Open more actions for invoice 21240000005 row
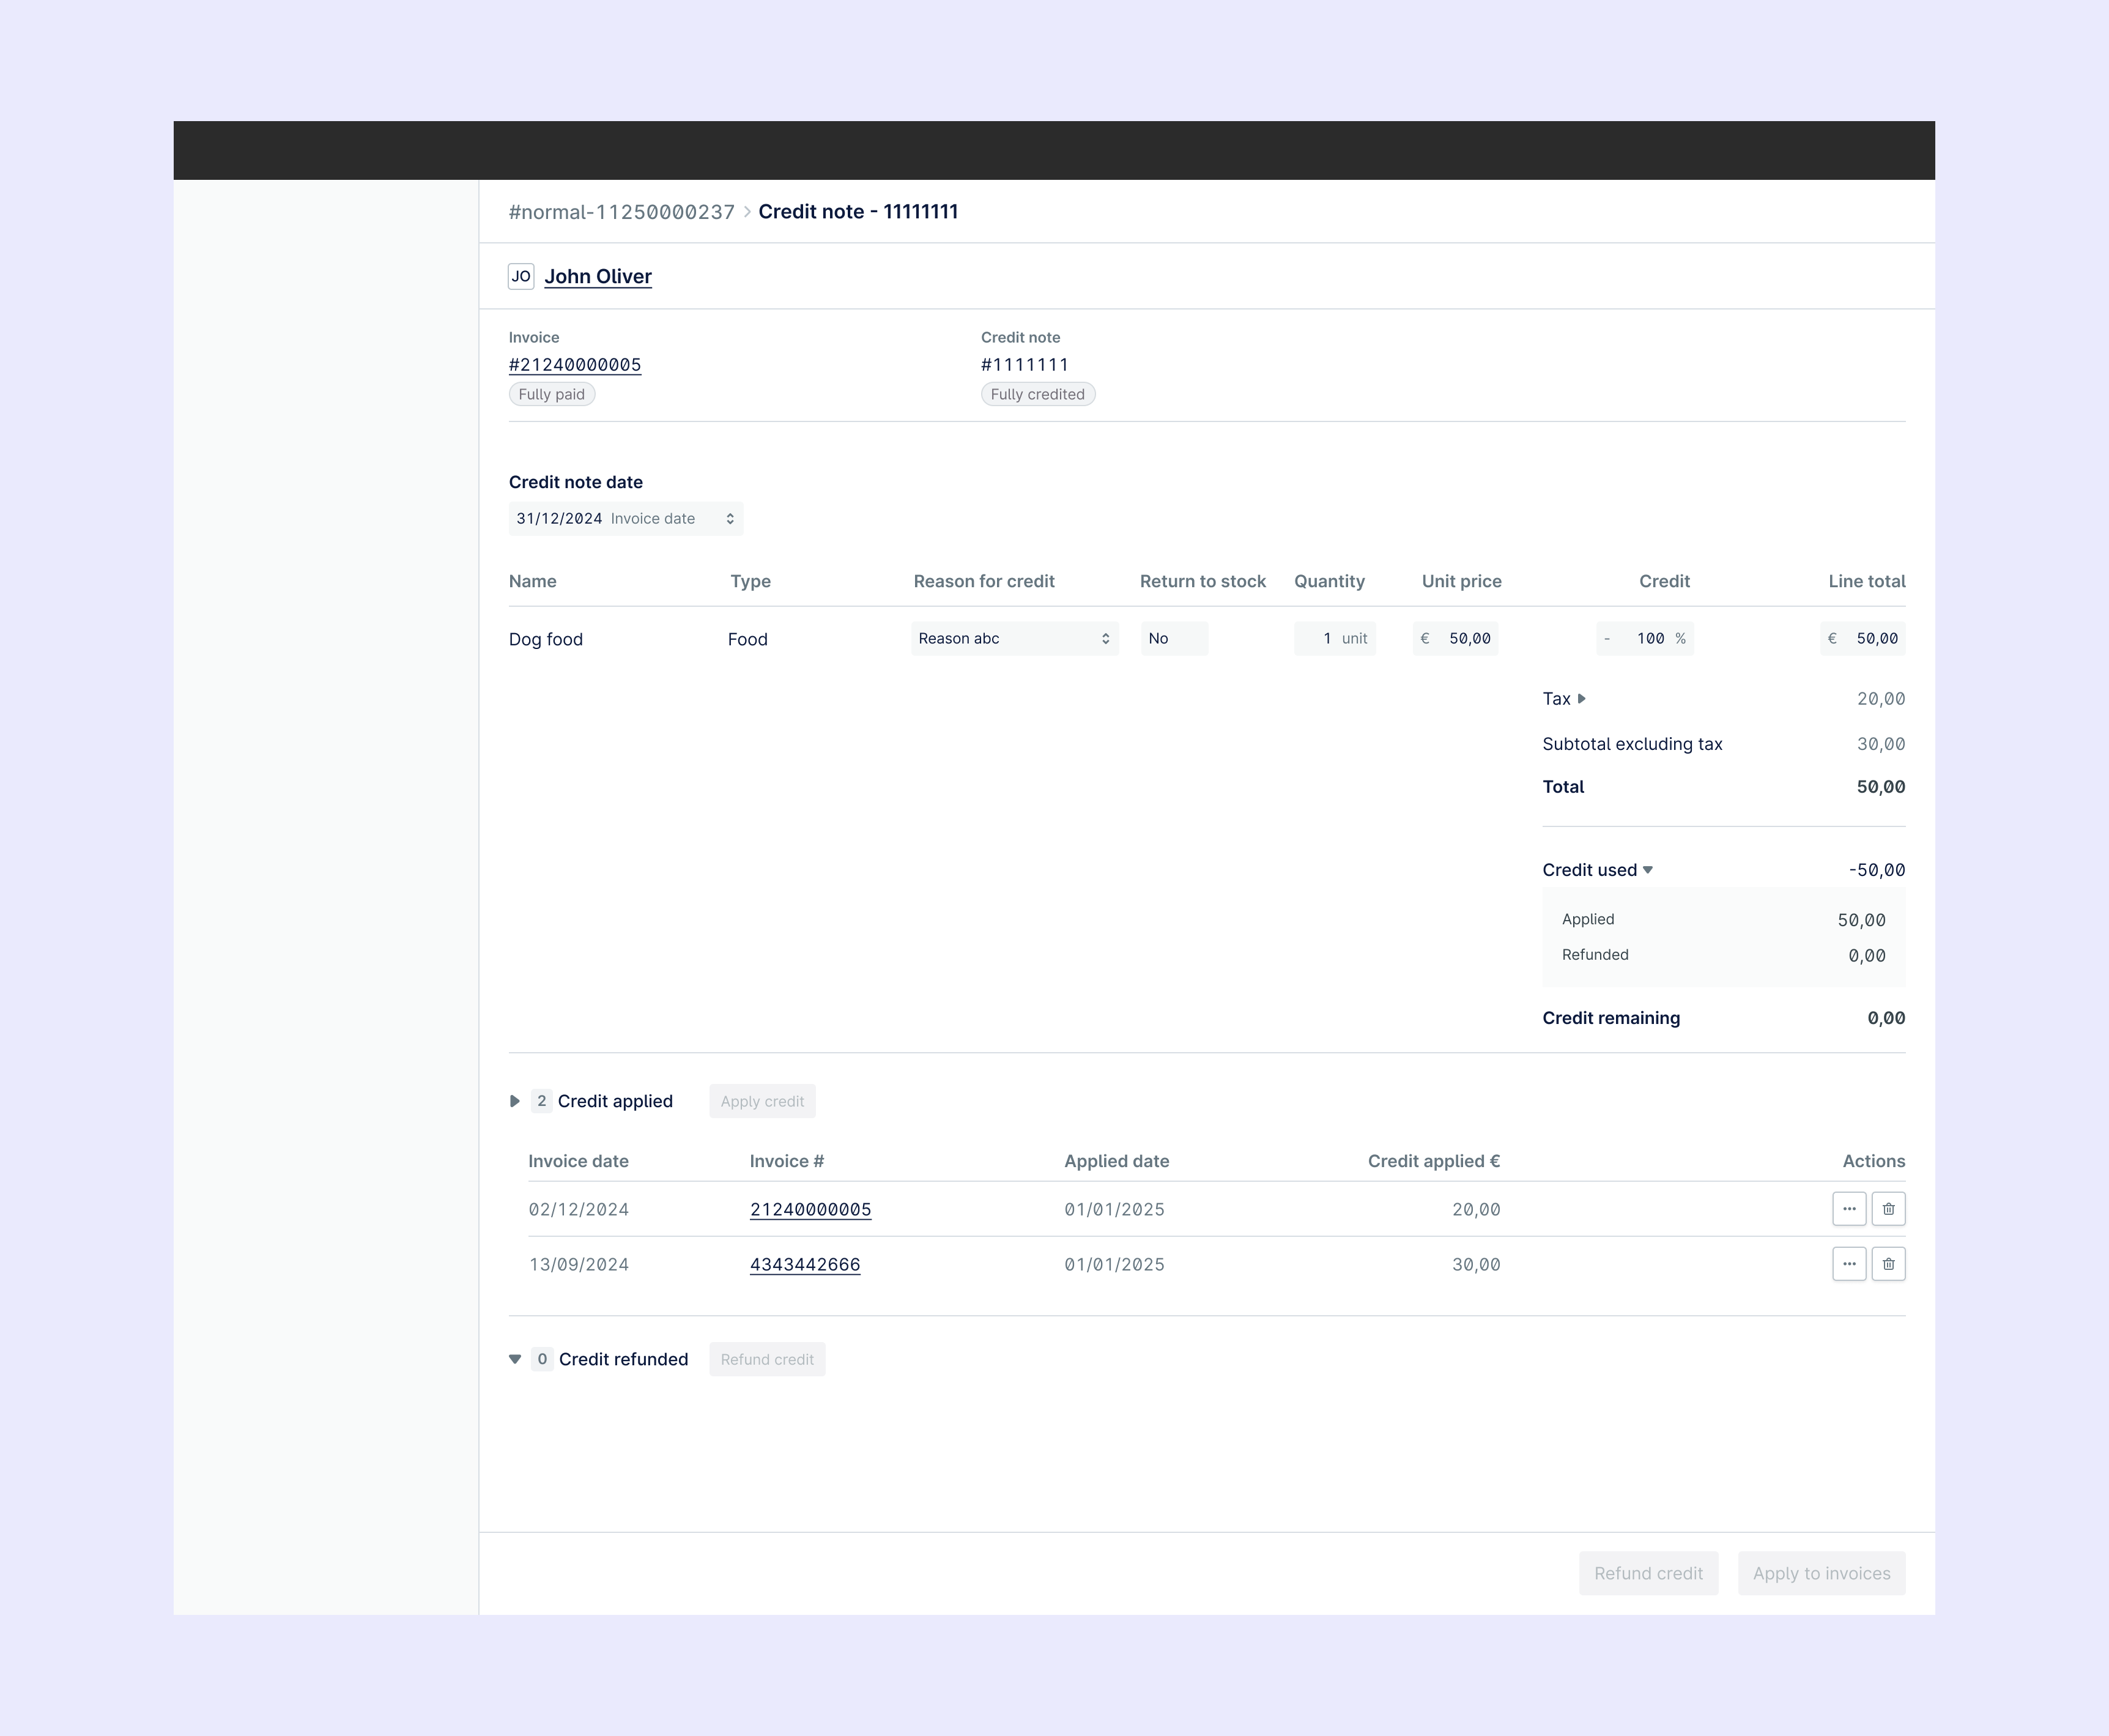Viewport: 2109px width, 1736px height. click(x=1848, y=1208)
